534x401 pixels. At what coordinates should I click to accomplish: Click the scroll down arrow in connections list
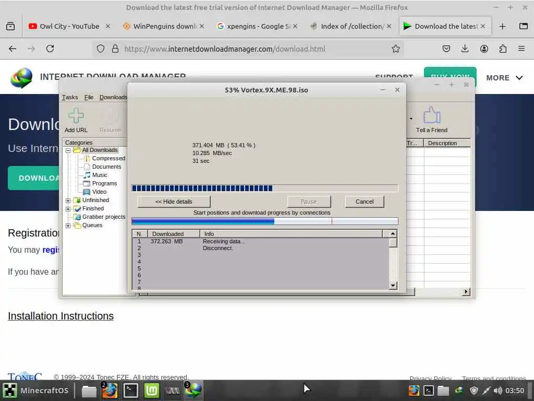pyautogui.click(x=393, y=286)
